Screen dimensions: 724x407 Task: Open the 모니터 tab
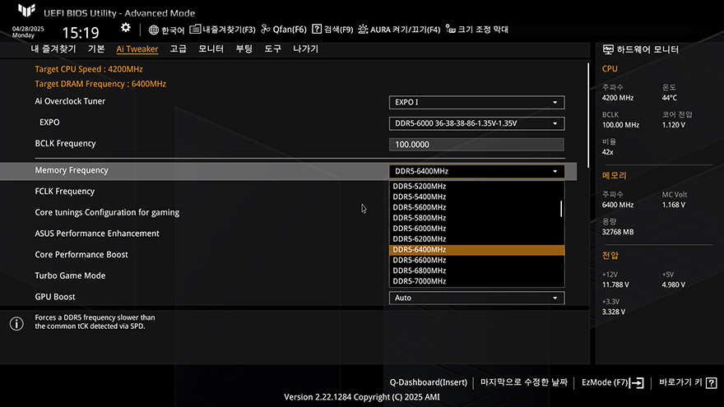(x=211, y=49)
